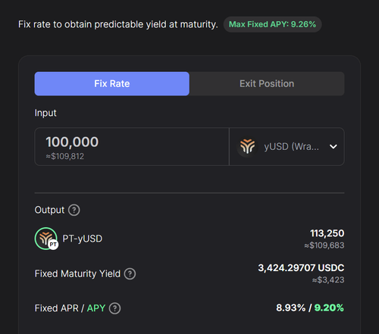Click the Max Fixed APY 9.26% badge
The height and width of the screenshot is (334, 379).
(x=272, y=24)
